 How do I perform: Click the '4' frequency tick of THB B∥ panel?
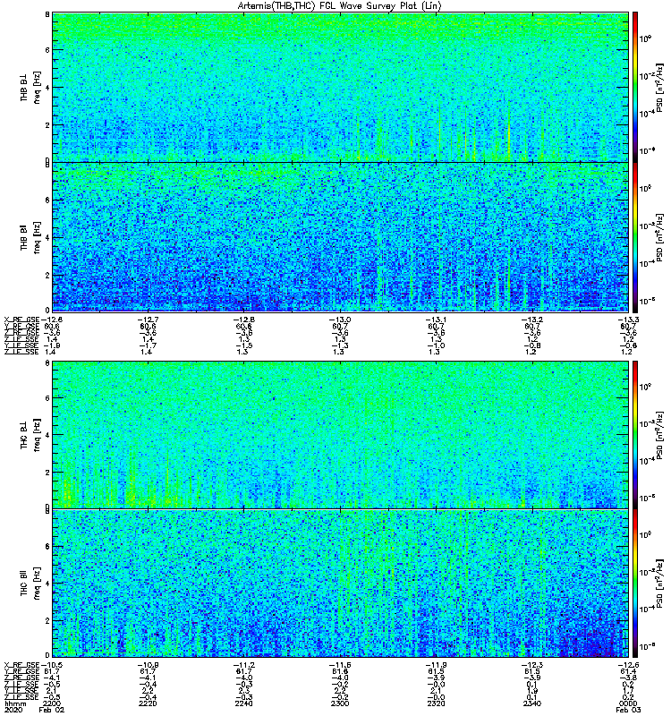pos(47,238)
